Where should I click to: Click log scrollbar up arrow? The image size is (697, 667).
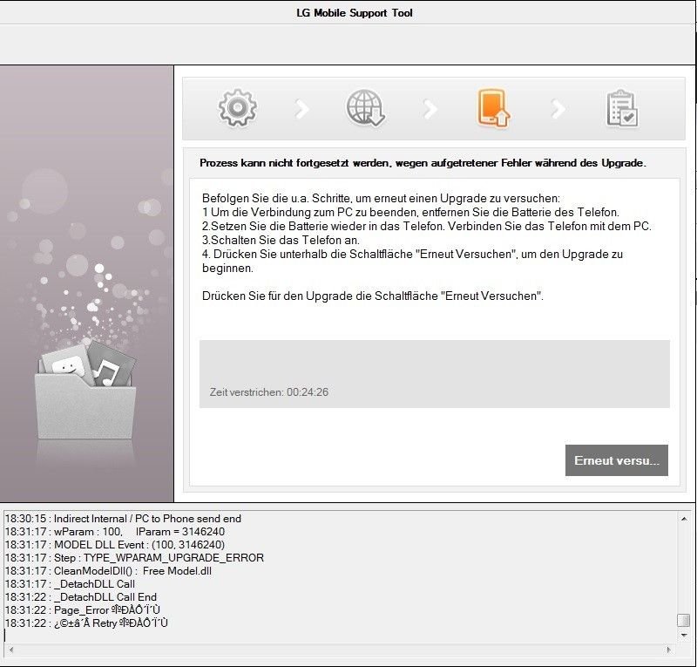coord(684,519)
